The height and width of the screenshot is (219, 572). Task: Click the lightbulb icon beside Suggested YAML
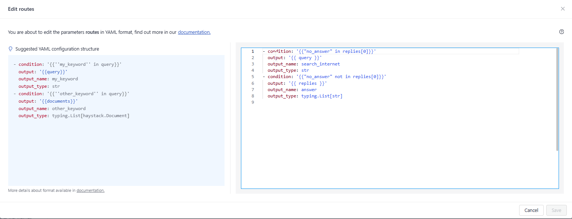pyautogui.click(x=10, y=49)
